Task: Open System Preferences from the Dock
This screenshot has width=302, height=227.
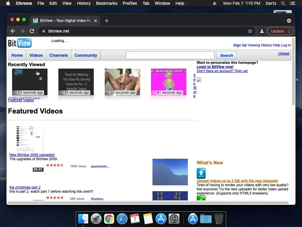Action: [x=174, y=219]
